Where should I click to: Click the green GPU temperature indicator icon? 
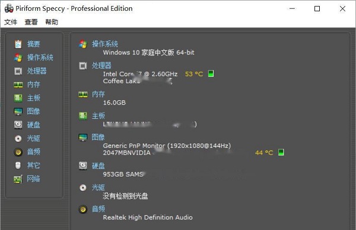pos(281,152)
